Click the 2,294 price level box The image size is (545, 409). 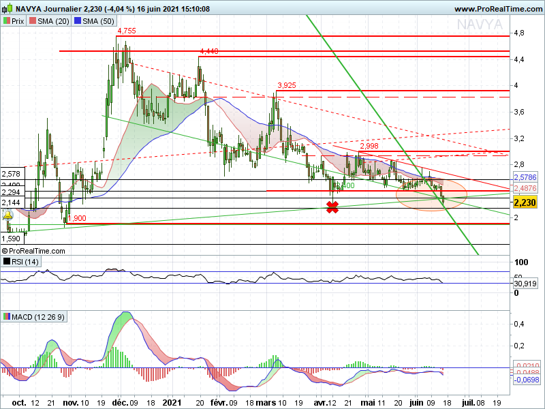coord(12,192)
